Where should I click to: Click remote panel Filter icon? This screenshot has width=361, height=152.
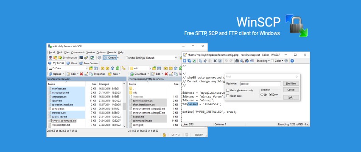click(x=159, y=68)
